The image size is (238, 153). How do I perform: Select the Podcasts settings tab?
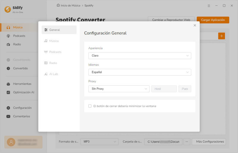[x=59, y=52]
